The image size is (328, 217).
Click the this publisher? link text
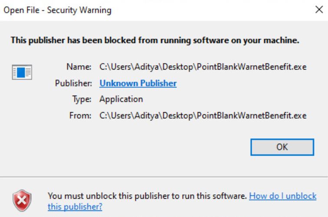pyautogui.click(x=75, y=207)
